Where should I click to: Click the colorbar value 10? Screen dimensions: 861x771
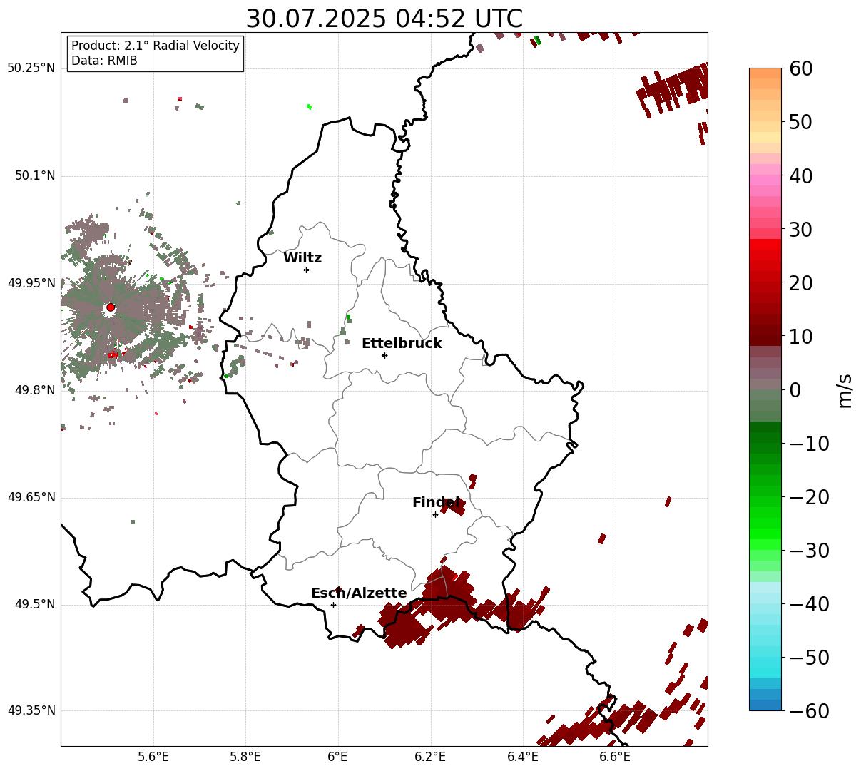[801, 336]
